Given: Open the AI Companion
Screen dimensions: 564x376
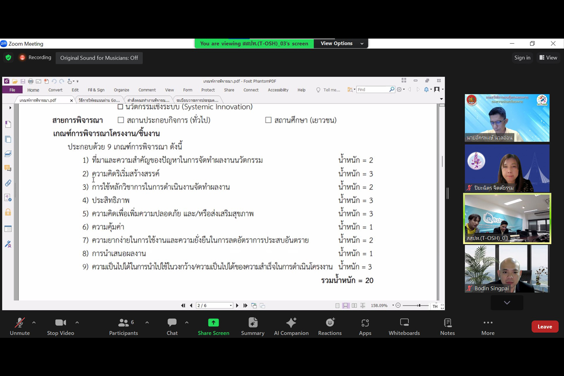Looking at the screenshot, I should click(291, 323).
